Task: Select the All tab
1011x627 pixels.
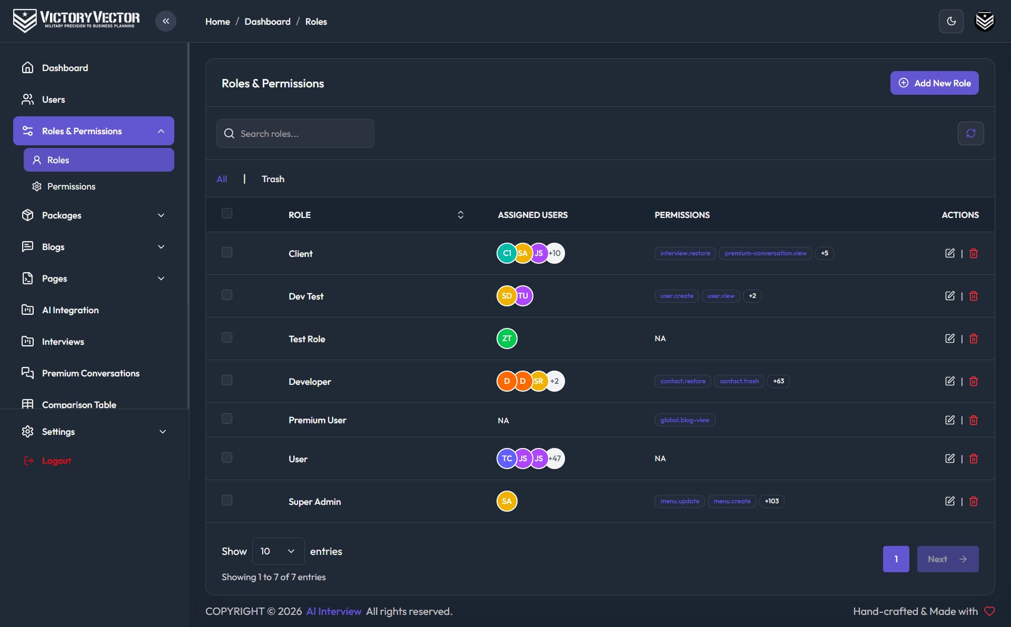Action: coord(222,179)
